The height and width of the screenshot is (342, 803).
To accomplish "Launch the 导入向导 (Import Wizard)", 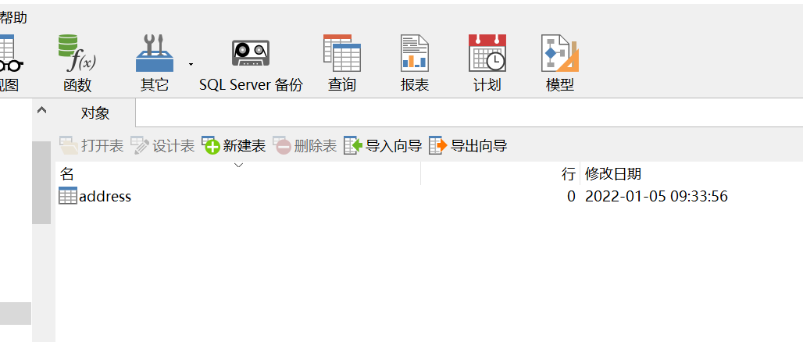I will [x=383, y=146].
